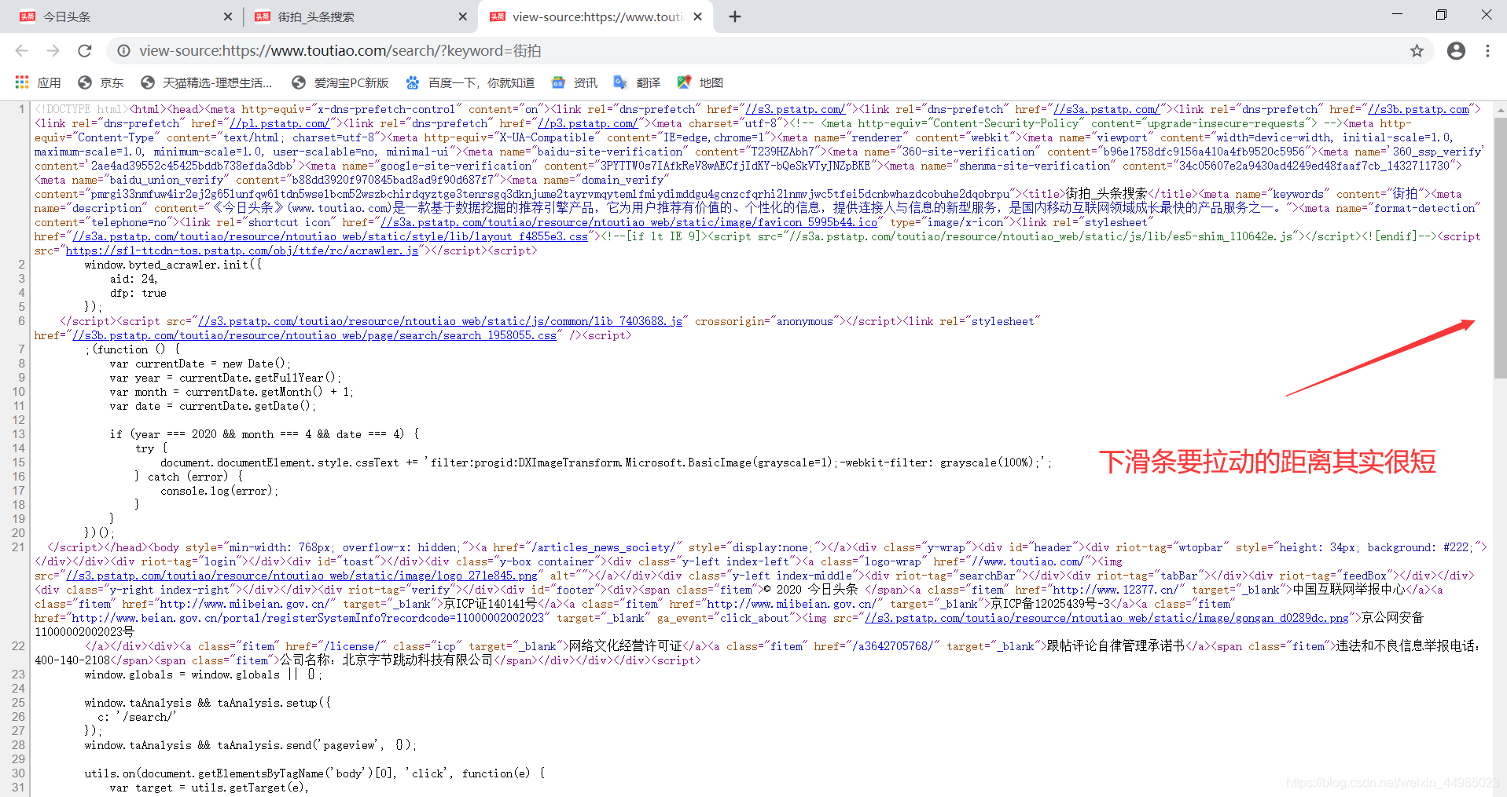The height and width of the screenshot is (797, 1507).
Task: Click the line of code 'var currentDate = new Date();'
Action: [200, 364]
